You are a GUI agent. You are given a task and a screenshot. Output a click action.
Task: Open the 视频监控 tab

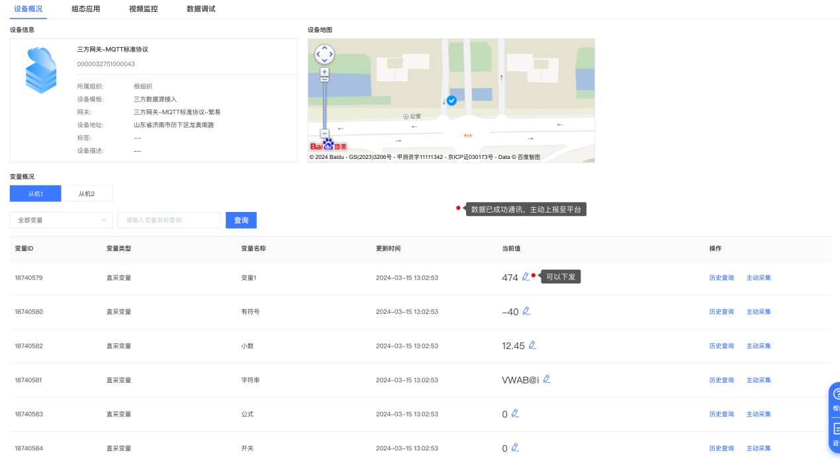(x=144, y=9)
